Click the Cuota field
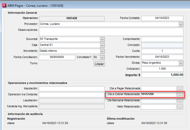 tap(162, 51)
